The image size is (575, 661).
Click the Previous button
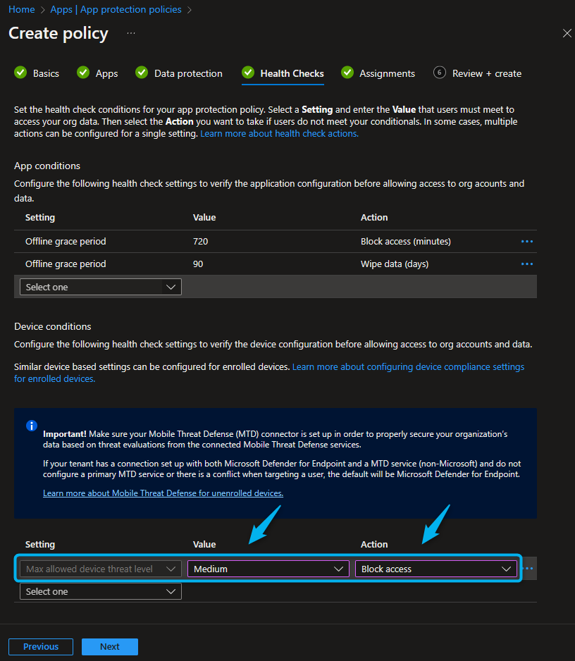point(41,646)
